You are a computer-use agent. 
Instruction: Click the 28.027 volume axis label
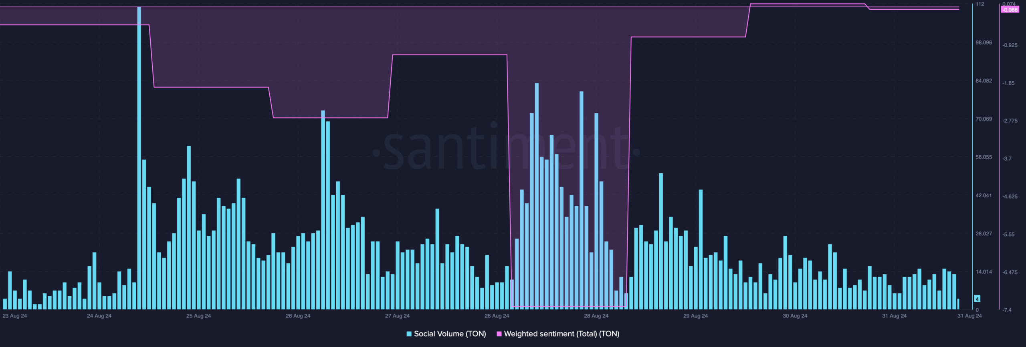984,233
